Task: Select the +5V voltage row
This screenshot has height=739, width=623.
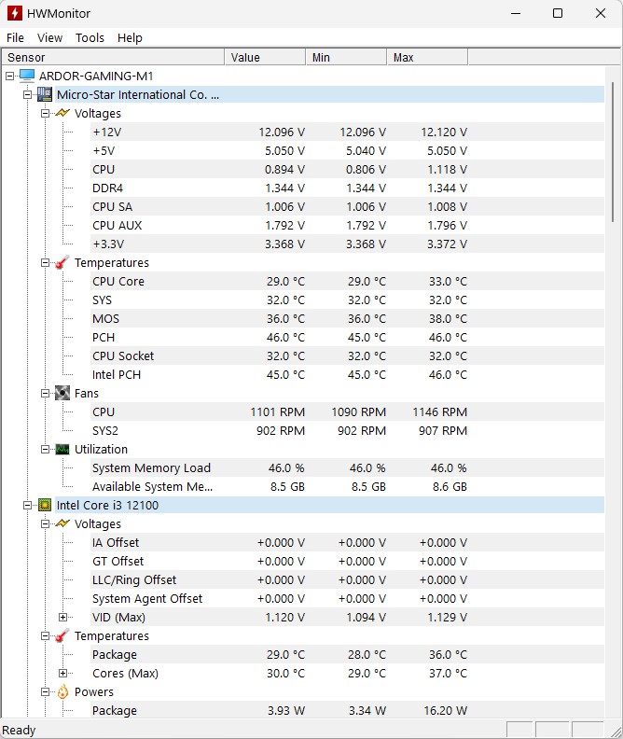Action: [x=347, y=151]
